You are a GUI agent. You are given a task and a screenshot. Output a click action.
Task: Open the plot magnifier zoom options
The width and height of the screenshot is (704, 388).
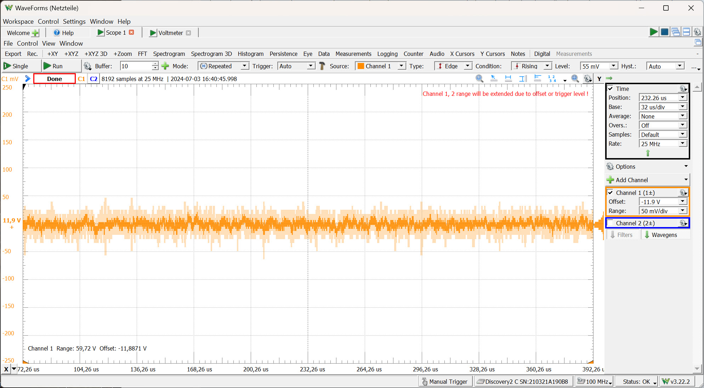575,79
